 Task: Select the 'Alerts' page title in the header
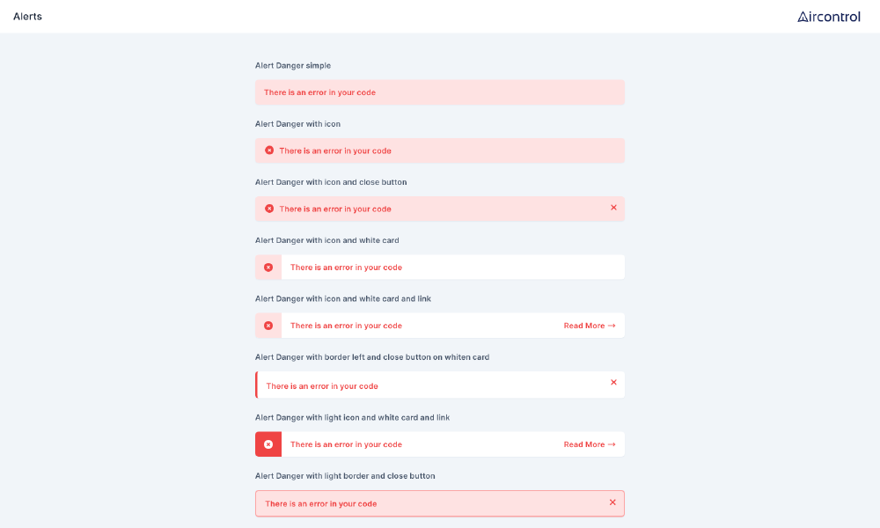[x=26, y=16]
